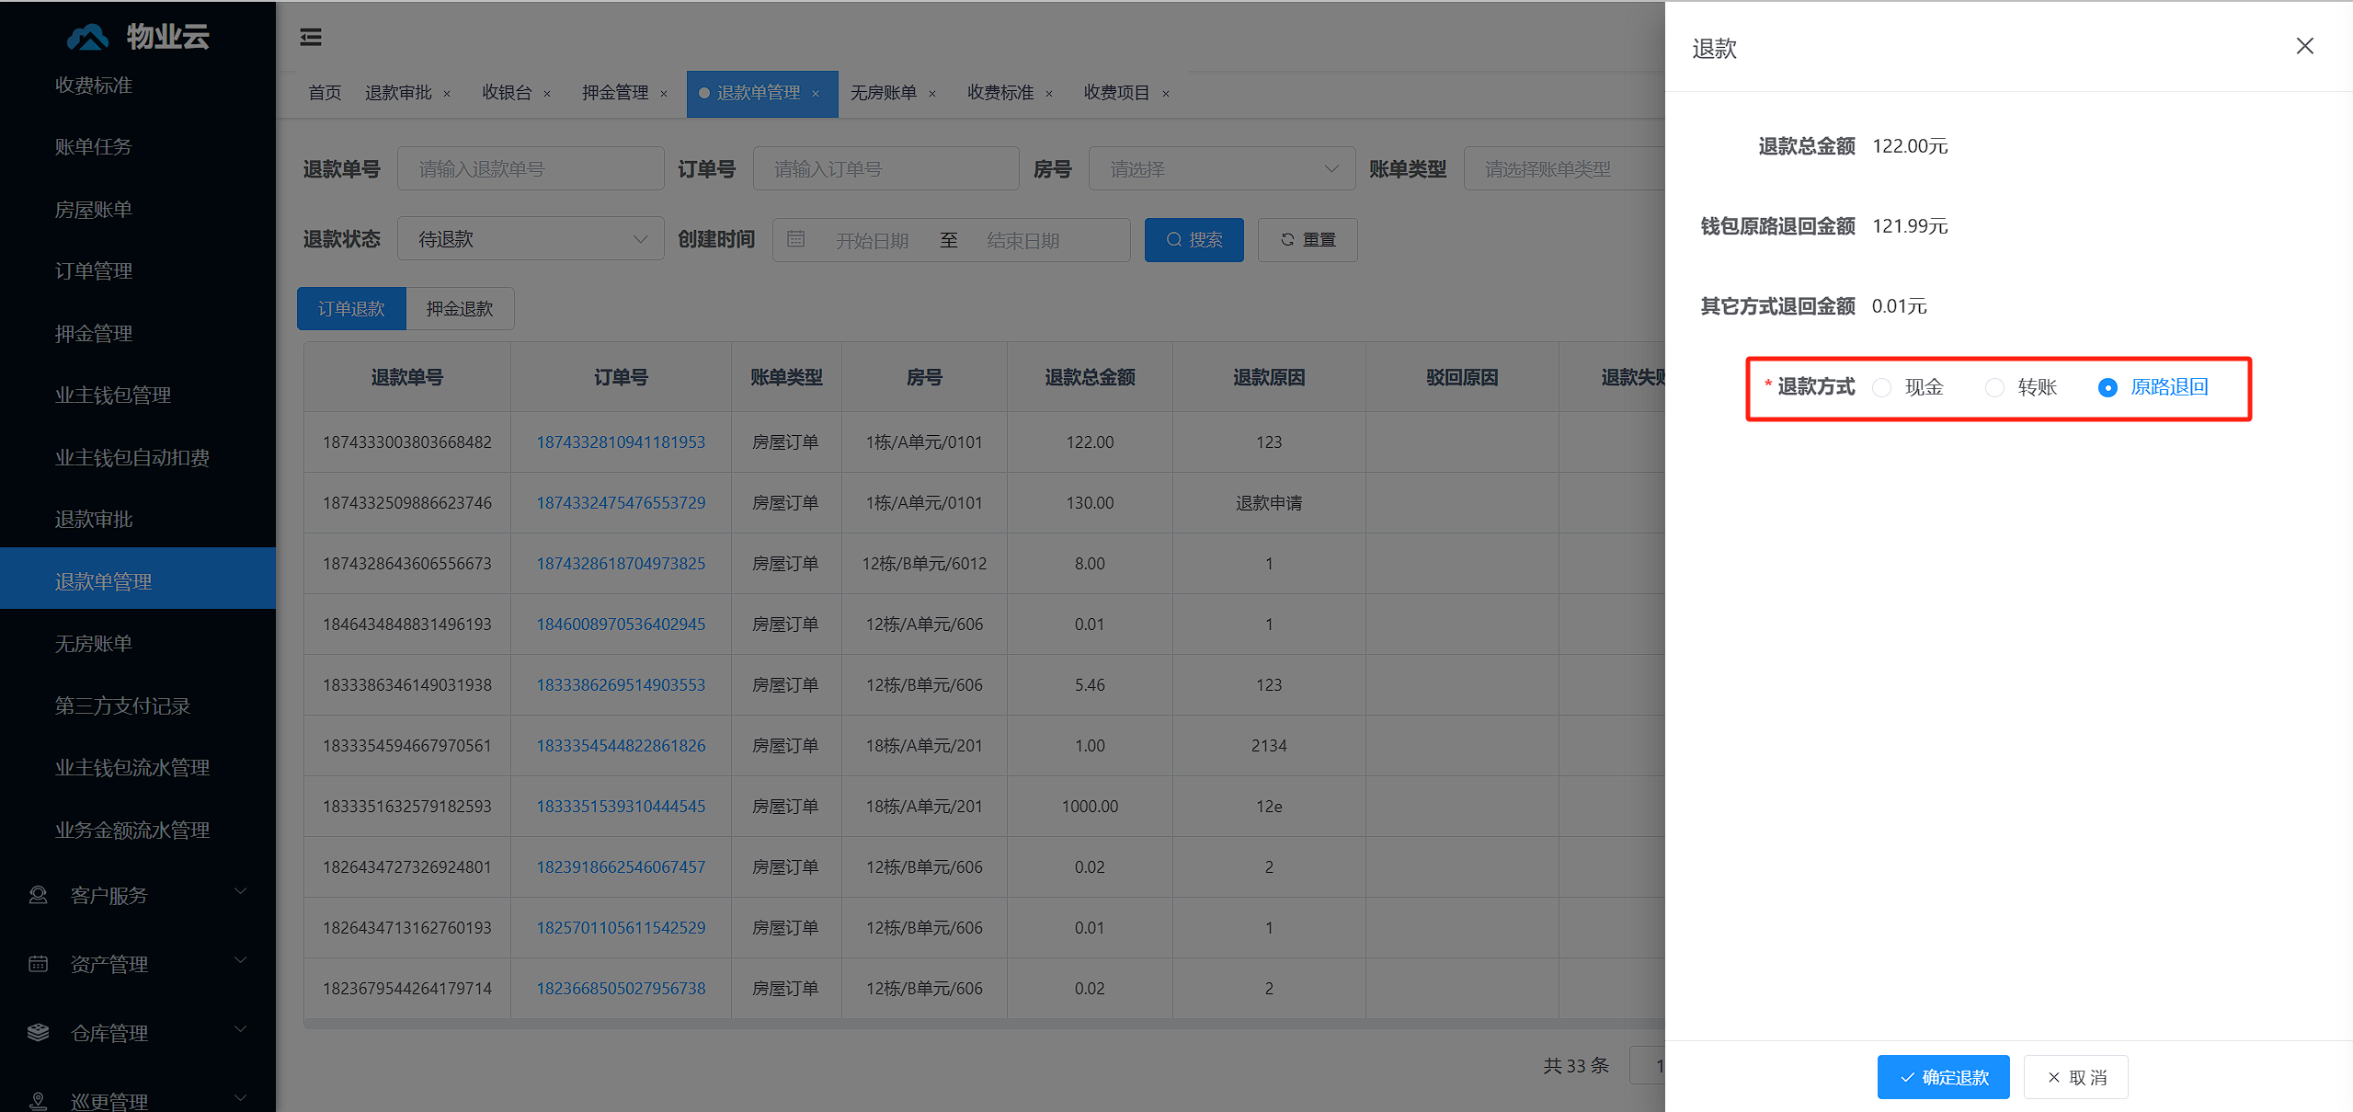The width and height of the screenshot is (2353, 1112).
Task: Click 客户服务 person icon in sidebar
Action: pos(38,895)
